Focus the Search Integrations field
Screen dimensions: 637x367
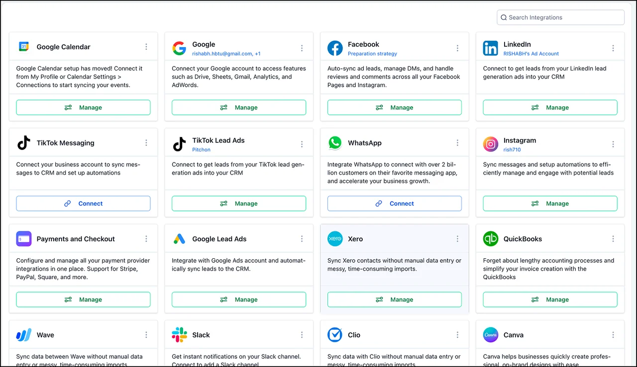coord(561,17)
